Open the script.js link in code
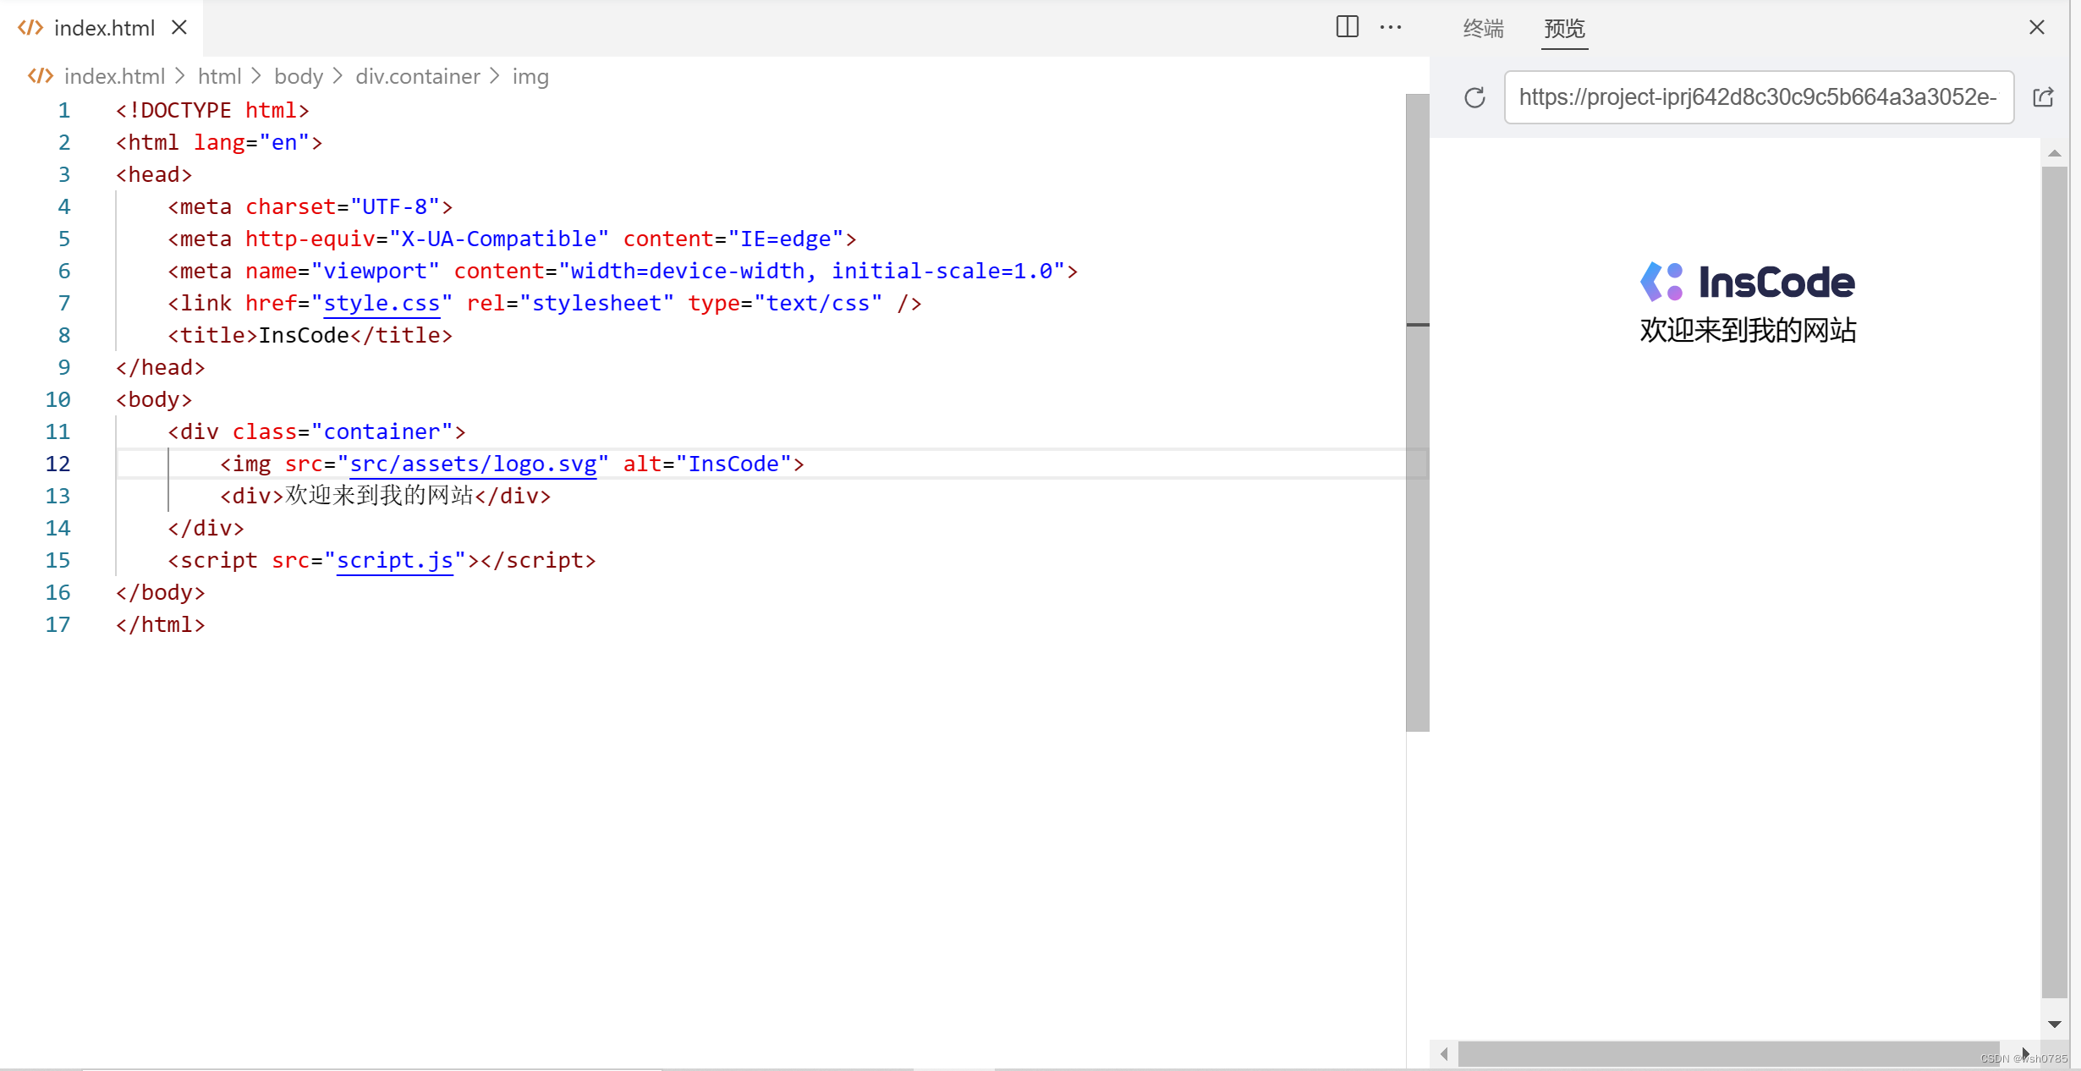Screen dimensions: 2081x1071 pos(395,560)
